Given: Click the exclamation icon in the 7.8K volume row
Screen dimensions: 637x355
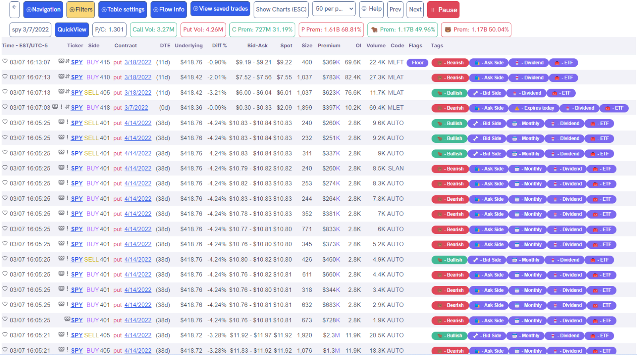Looking at the screenshot, I should coord(67,198).
